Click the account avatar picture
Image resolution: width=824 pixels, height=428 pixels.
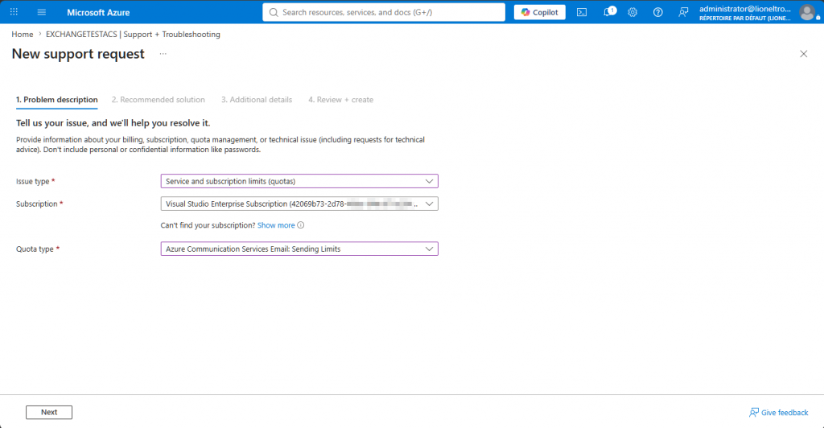pos(807,12)
